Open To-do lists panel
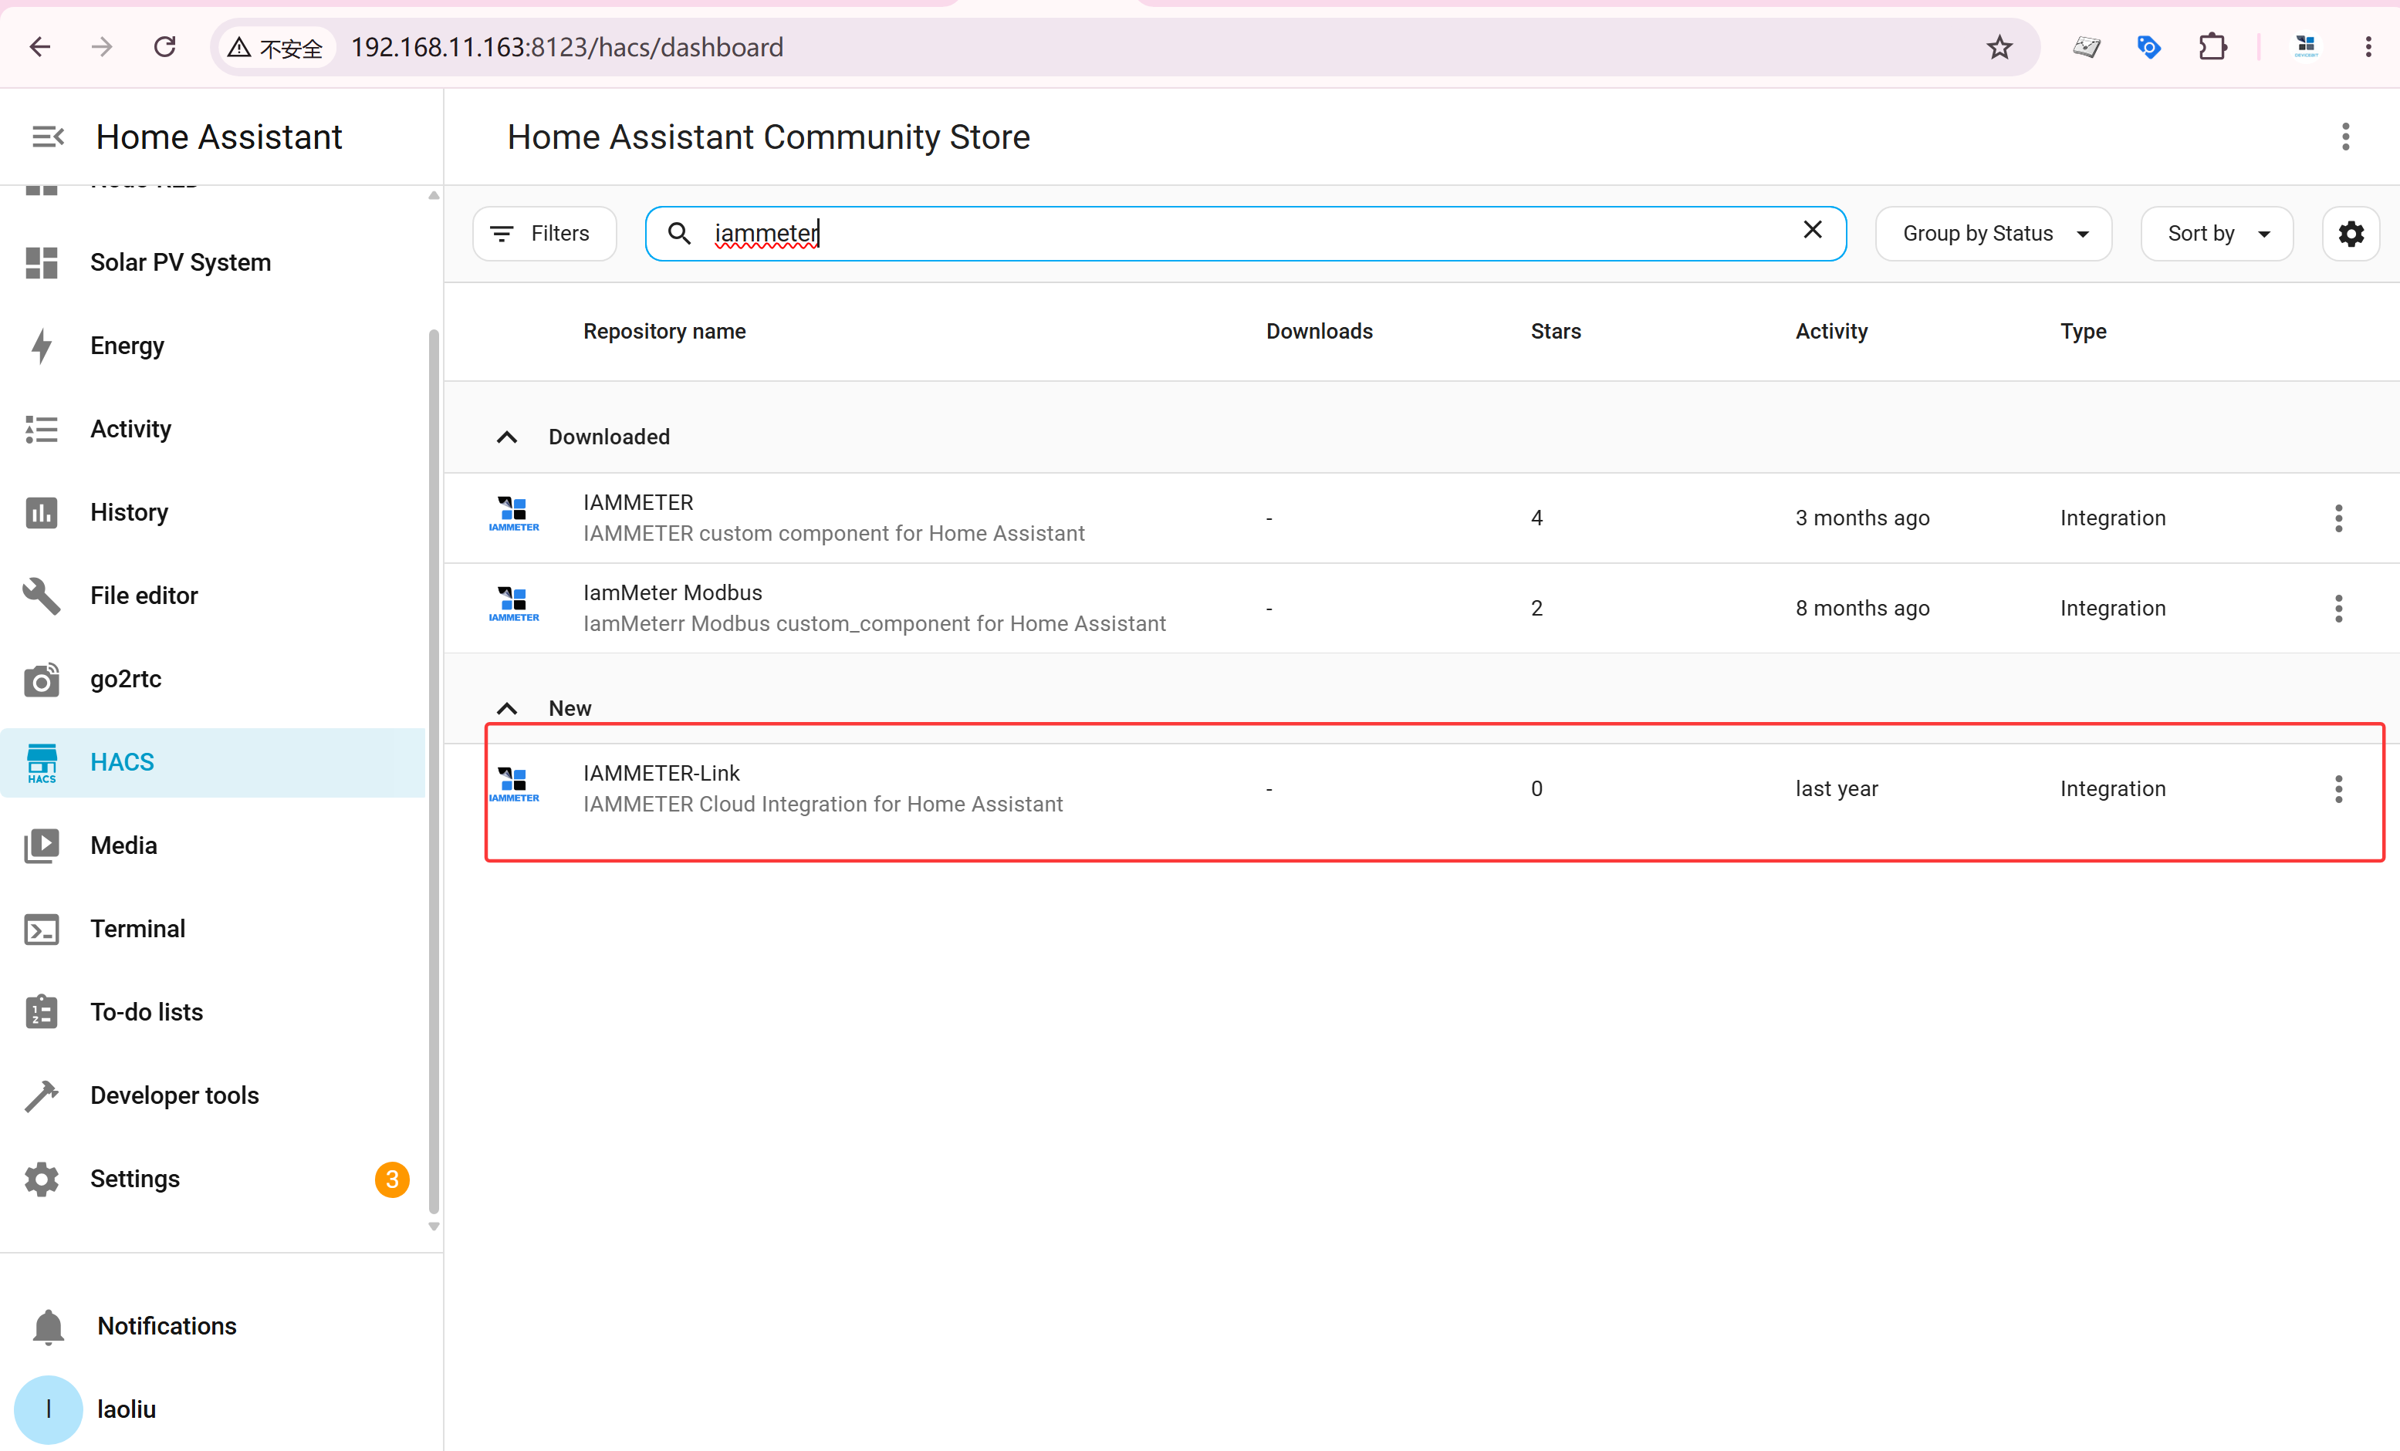The width and height of the screenshot is (2400, 1451). pyautogui.click(x=212, y=1012)
